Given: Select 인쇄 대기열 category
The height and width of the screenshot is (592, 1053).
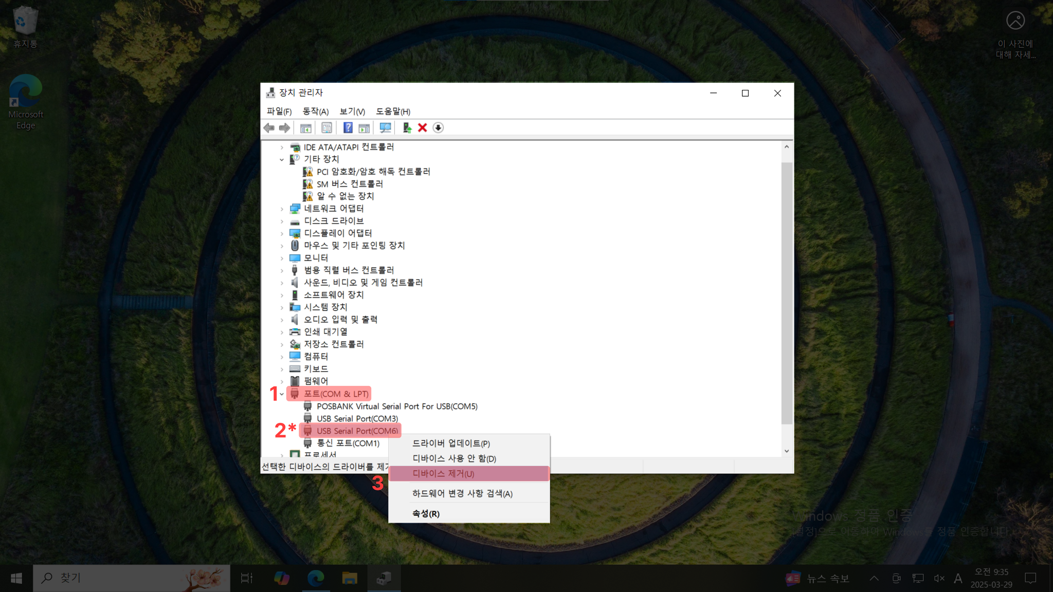Looking at the screenshot, I should pyautogui.click(x=325, y=332).
